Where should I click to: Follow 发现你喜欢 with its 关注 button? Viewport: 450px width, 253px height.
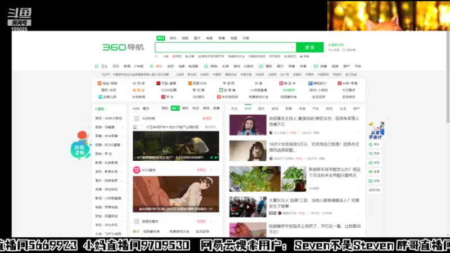coord(201,221)
